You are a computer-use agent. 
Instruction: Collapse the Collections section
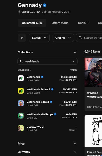click(x=75, y=52)
